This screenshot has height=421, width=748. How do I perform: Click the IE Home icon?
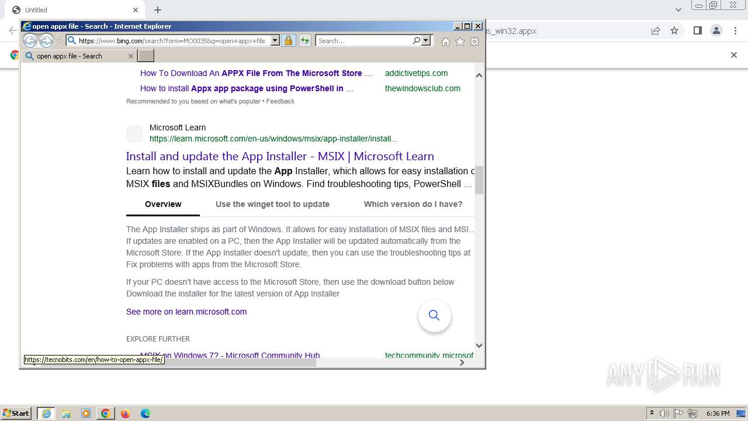pos(446,42)
